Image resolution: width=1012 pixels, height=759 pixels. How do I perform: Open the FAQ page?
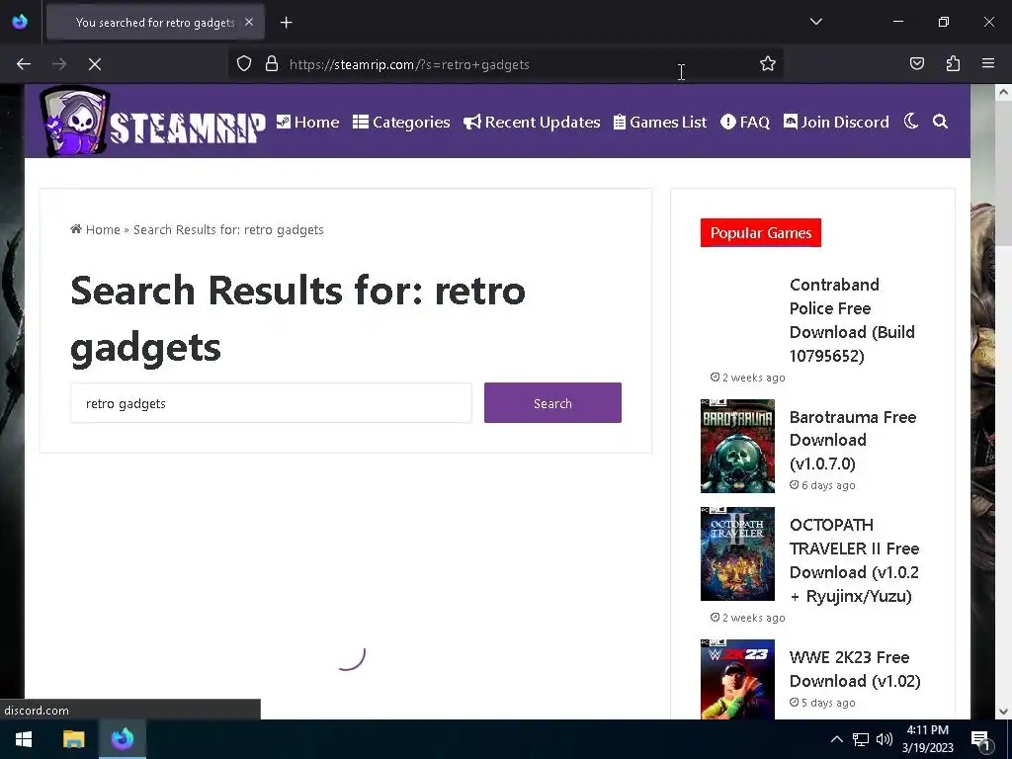745,122
